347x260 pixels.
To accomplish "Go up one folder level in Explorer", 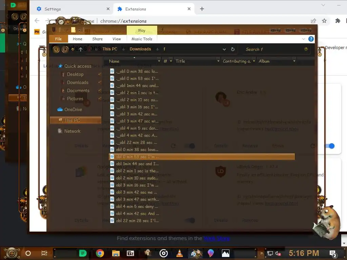I will coord(81,49).
